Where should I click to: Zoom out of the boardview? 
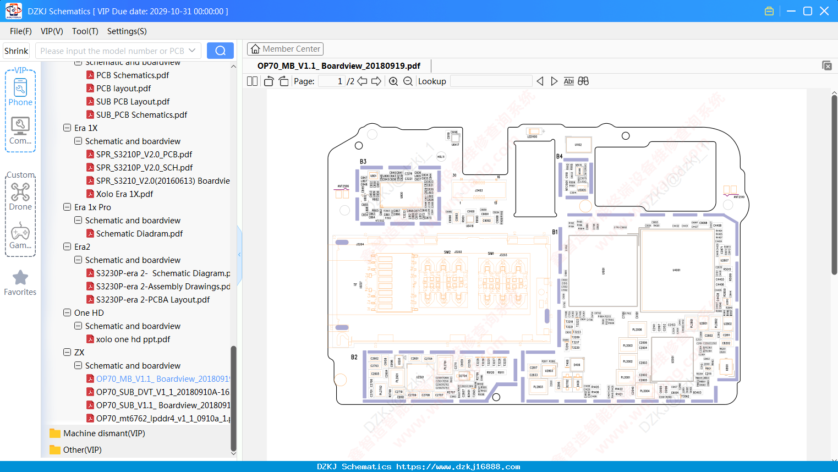tap(408, 81)
